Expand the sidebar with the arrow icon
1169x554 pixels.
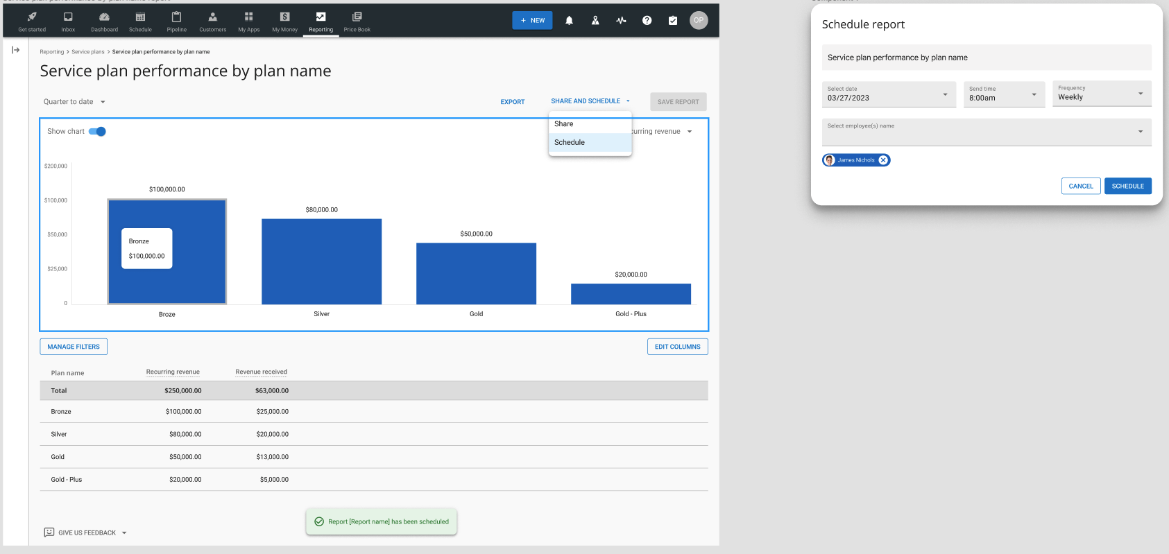pyautogui.click(x=16, y=50)
